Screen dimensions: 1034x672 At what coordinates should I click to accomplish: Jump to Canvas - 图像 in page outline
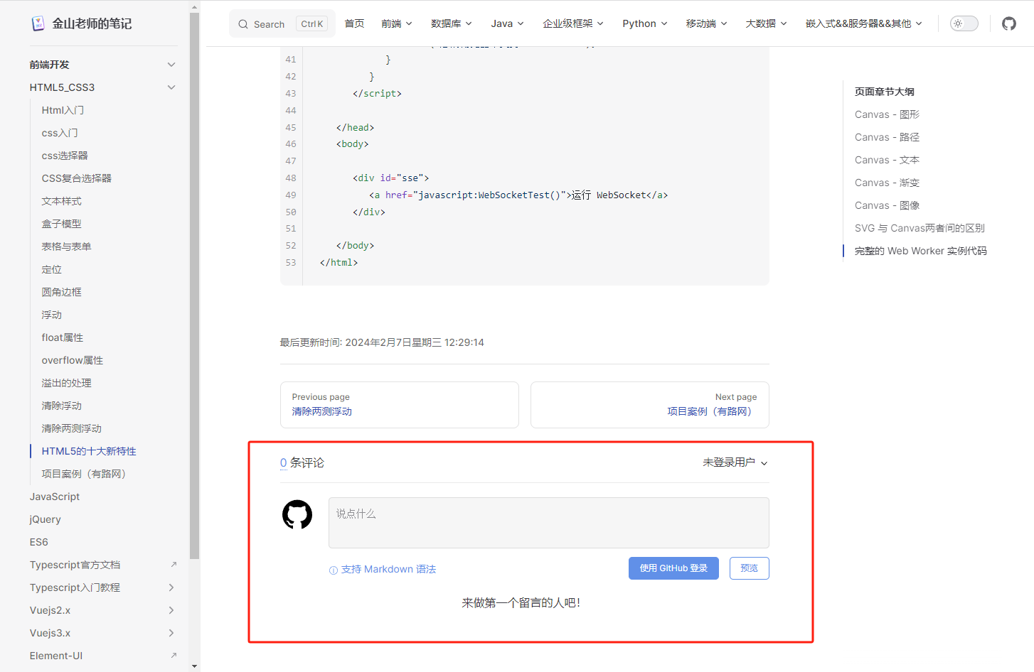887,205
